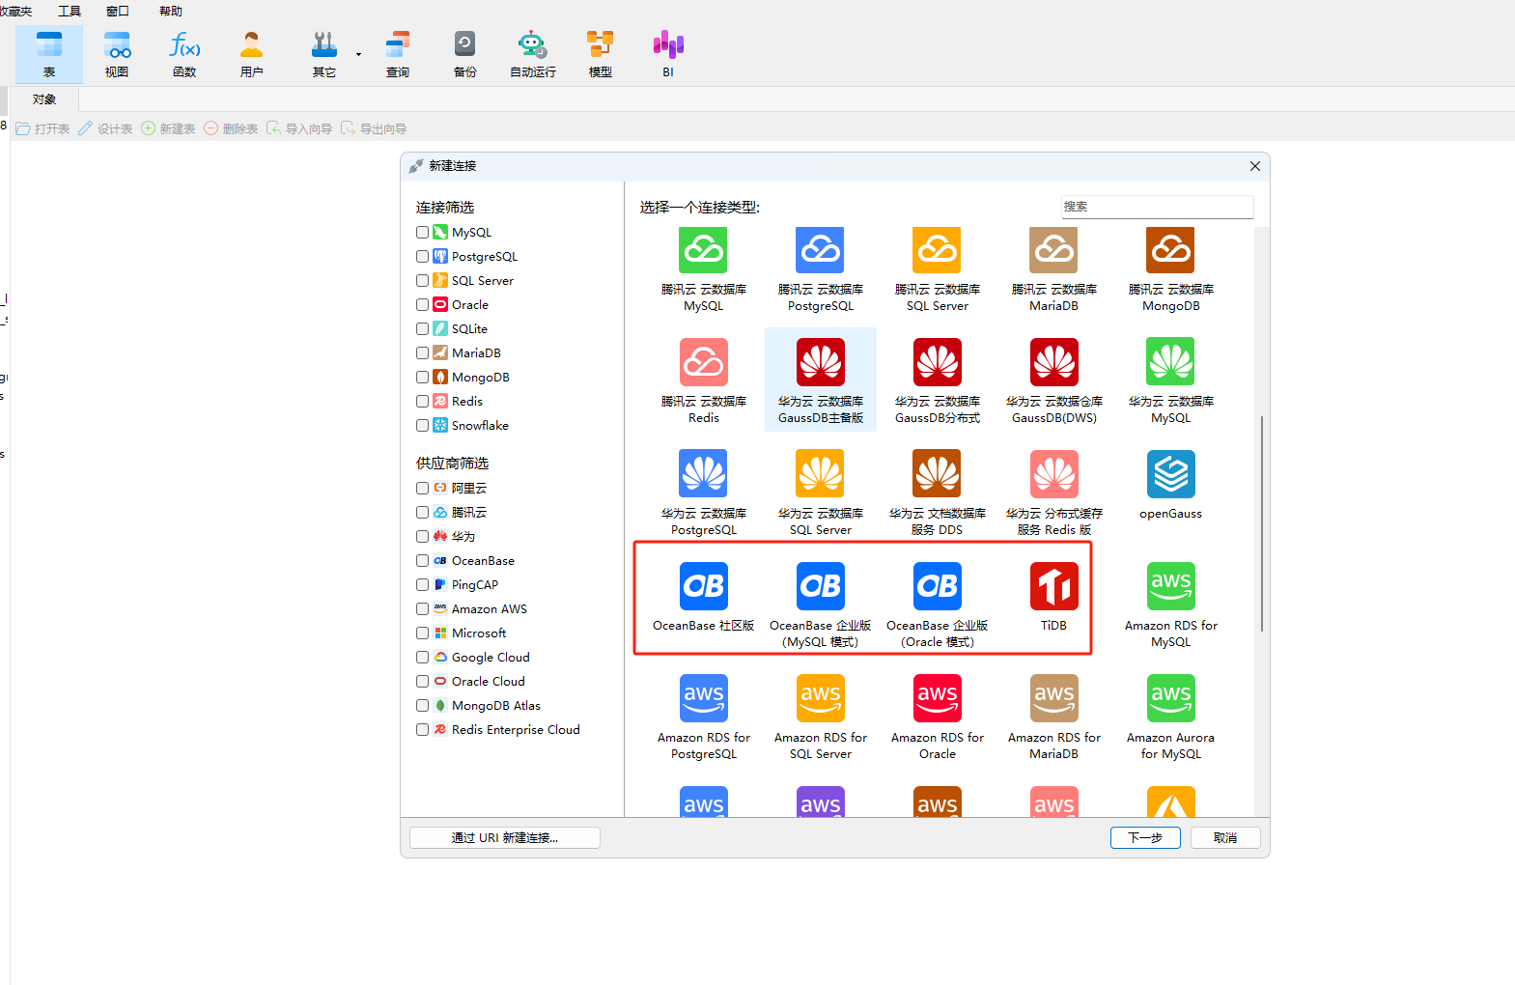The width and height of the screenshot is (1515, 985).
Task: Switch to the 对象 (Objects) tab
Action: pos(44,99)
